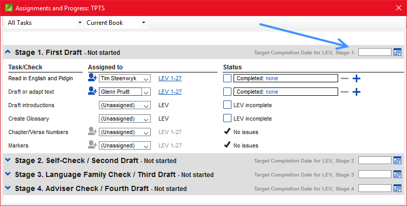Viewport: 407px width, 206px height.
Task: Click the Stage 2 target completion date field
Action: pyautogui.click(x=375, y=160)
